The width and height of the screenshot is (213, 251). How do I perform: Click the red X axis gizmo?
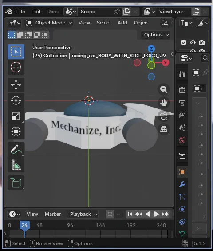[x=166, y=63]
